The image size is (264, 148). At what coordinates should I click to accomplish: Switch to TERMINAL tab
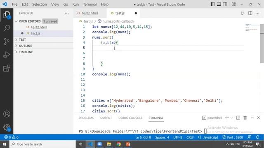pos(156,118)
